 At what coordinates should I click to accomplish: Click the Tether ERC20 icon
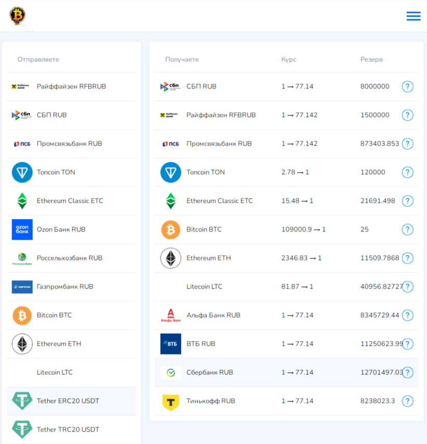(22, 401)
